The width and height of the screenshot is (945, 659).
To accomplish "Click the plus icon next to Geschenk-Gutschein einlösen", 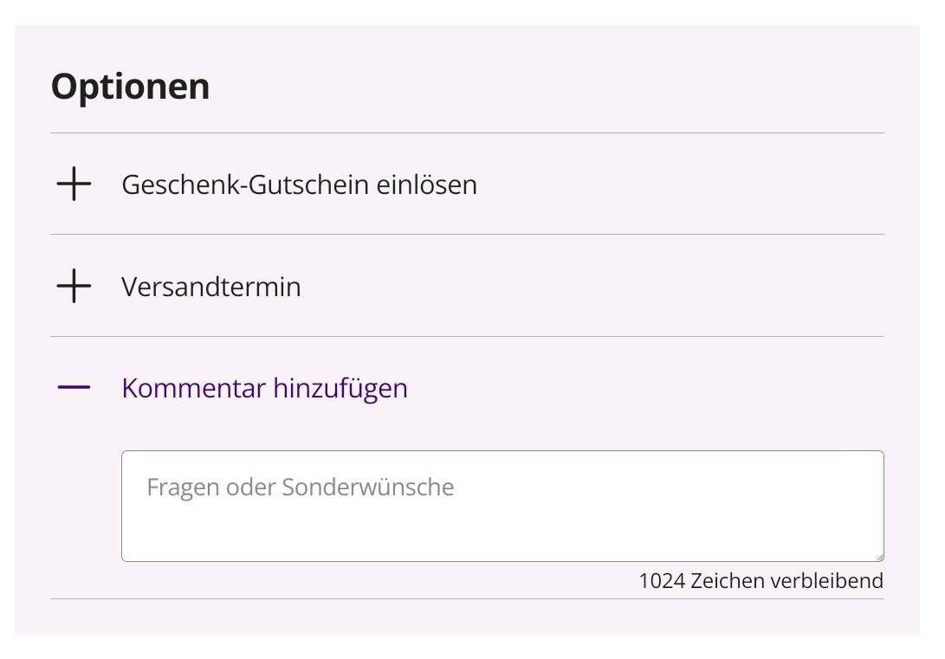I will point(74,184).
